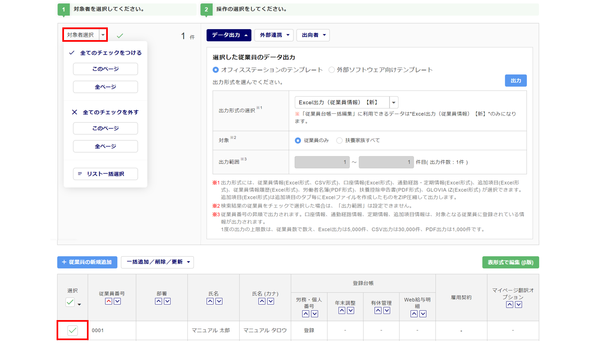Sort 年末調整 column ascending
The image size is (592, 343).
coord(342,311)
